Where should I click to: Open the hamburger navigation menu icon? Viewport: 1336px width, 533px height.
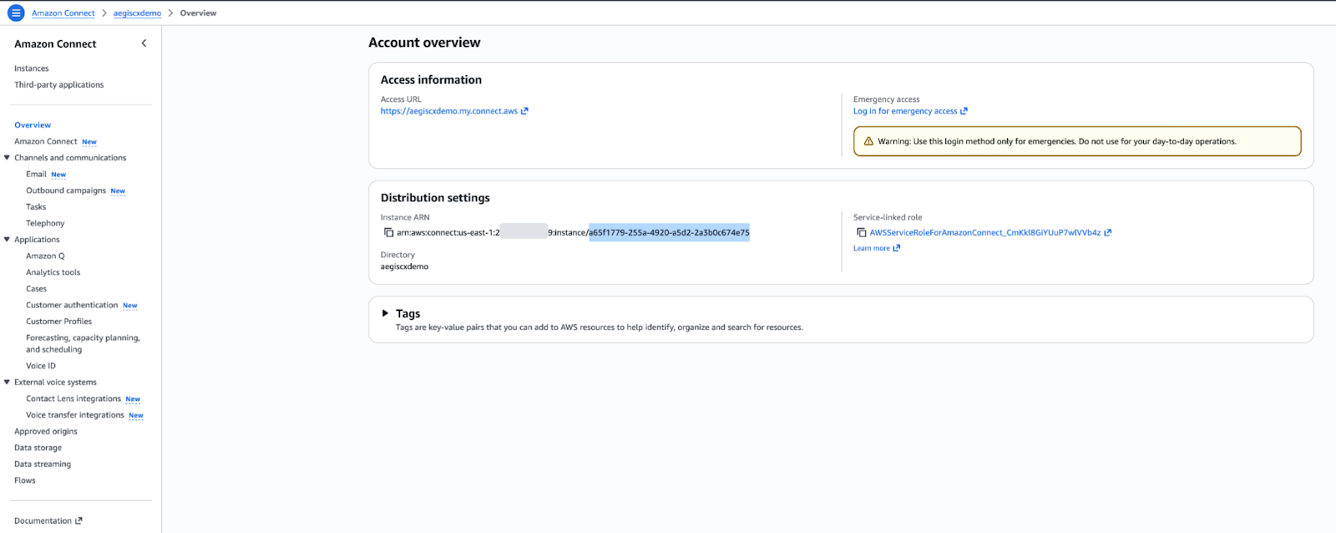click(x=16, y=13)
